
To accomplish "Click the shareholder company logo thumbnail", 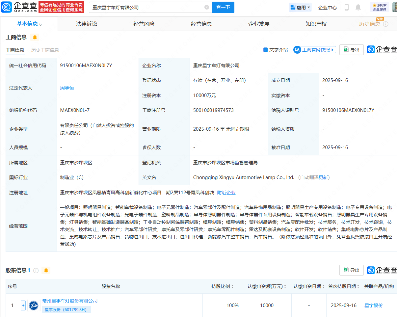I will point(34,305).
